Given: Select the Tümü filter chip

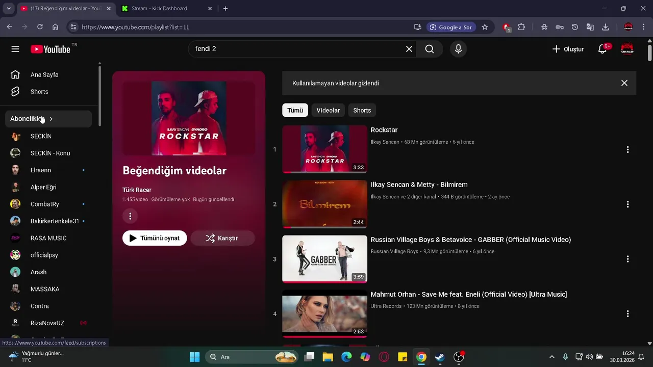Looking at the screenshot, I should [x=295, y=110].
